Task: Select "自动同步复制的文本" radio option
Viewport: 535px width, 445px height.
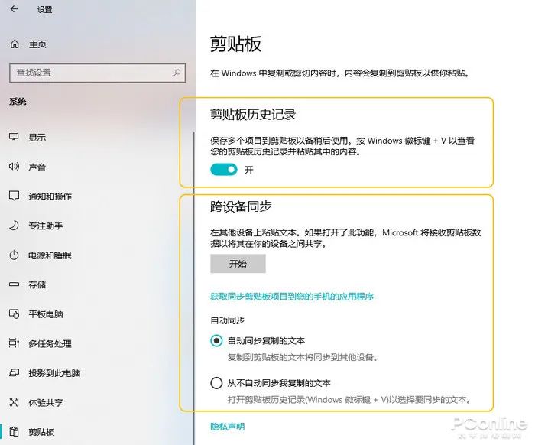Action: pos(217,340)
